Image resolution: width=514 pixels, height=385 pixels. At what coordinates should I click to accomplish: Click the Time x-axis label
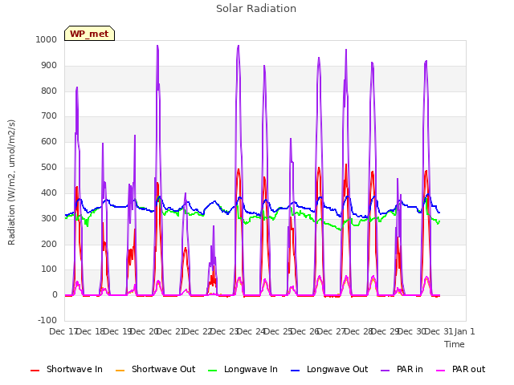454,344
